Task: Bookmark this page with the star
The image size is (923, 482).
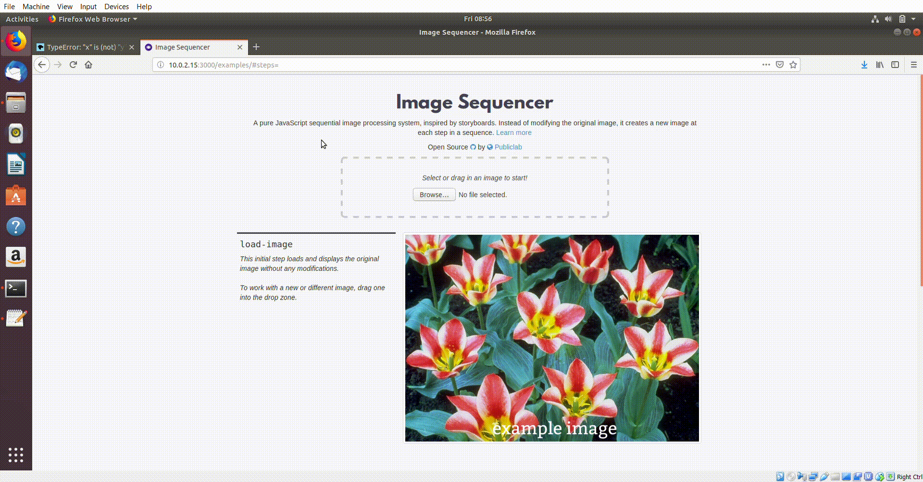Action: (x=793, y=65)
